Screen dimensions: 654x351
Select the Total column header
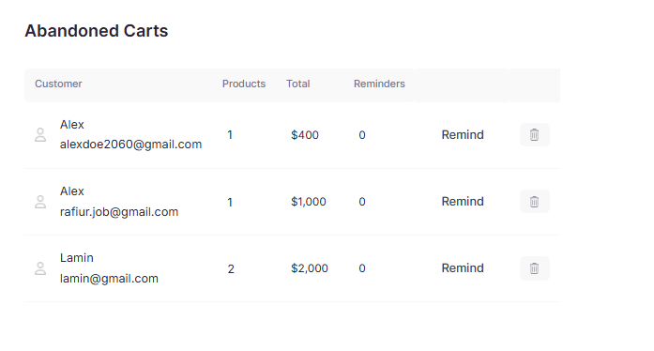[x=297, y=84]
